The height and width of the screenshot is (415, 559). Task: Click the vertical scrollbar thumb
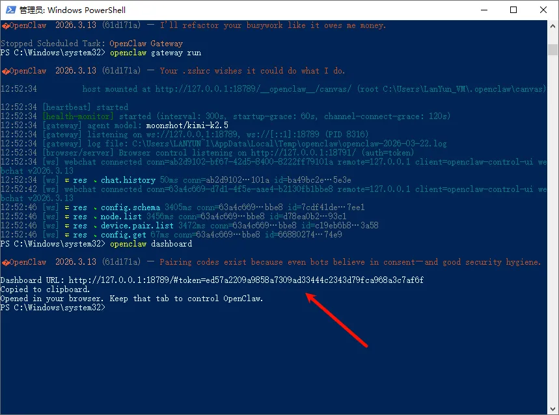point(553,50)
